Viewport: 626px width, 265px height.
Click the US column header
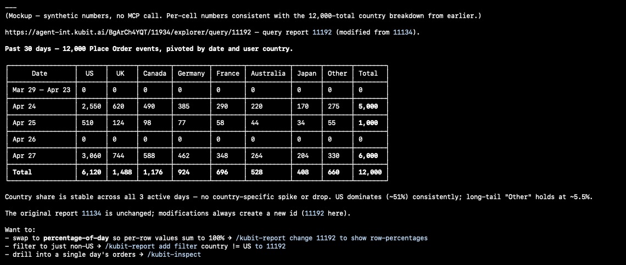(90, 74)
